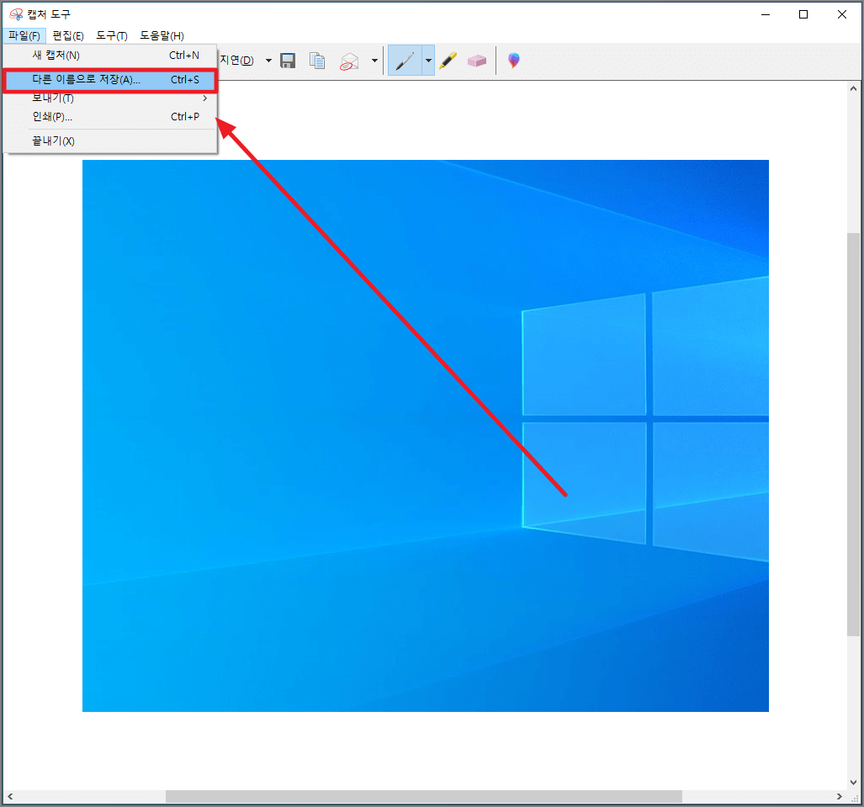Image resolution: width=864 pixels, height=807 pixels.
Task: Click the vertical scrollbar thumb
Action: click(854, 434)
